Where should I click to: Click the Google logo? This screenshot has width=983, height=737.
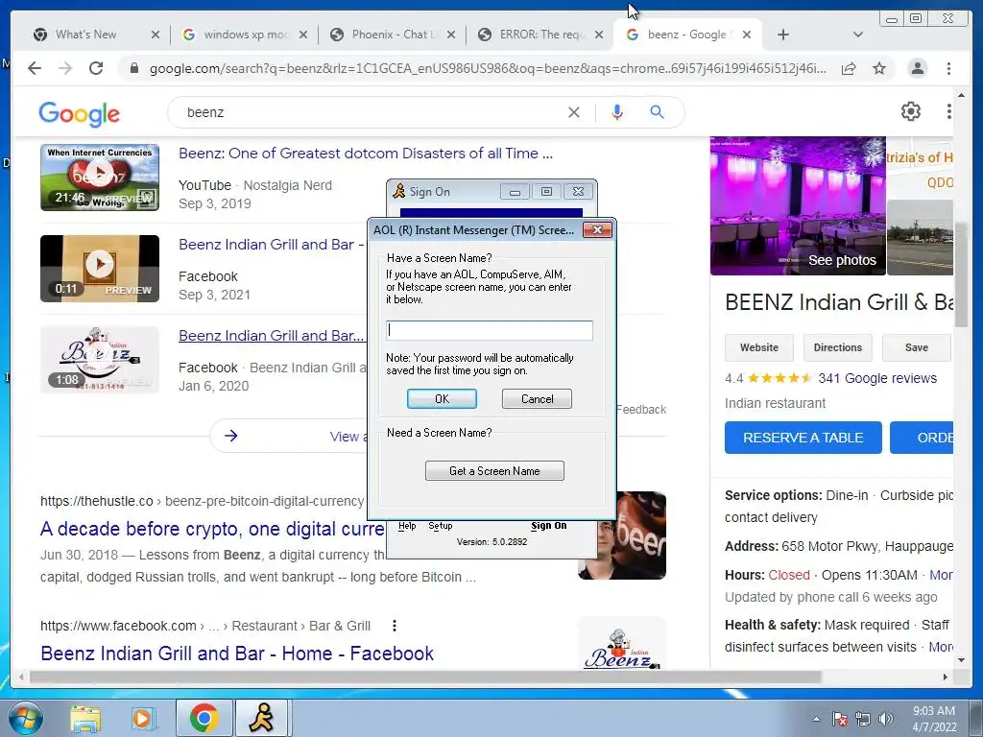point(79,113)
